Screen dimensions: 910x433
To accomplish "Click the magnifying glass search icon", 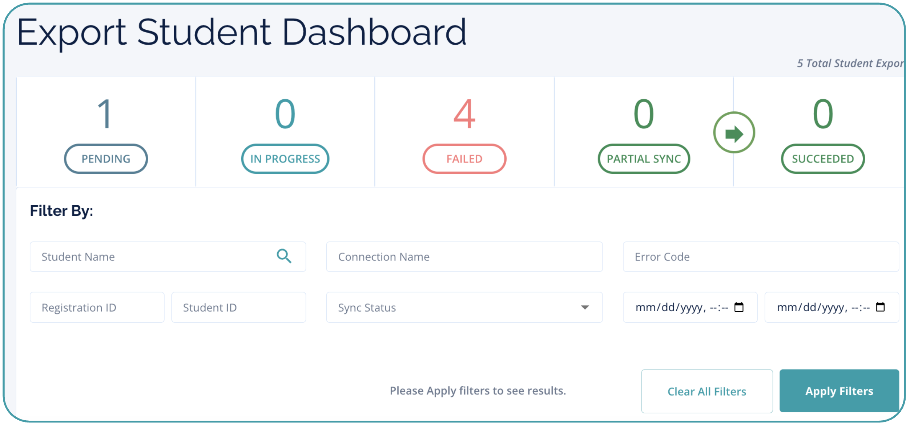I will [x=284, y=256].
